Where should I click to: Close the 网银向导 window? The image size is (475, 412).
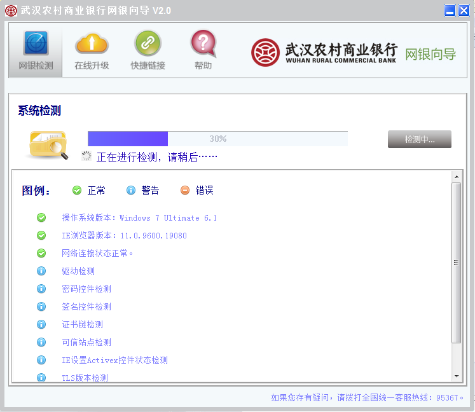464,11
